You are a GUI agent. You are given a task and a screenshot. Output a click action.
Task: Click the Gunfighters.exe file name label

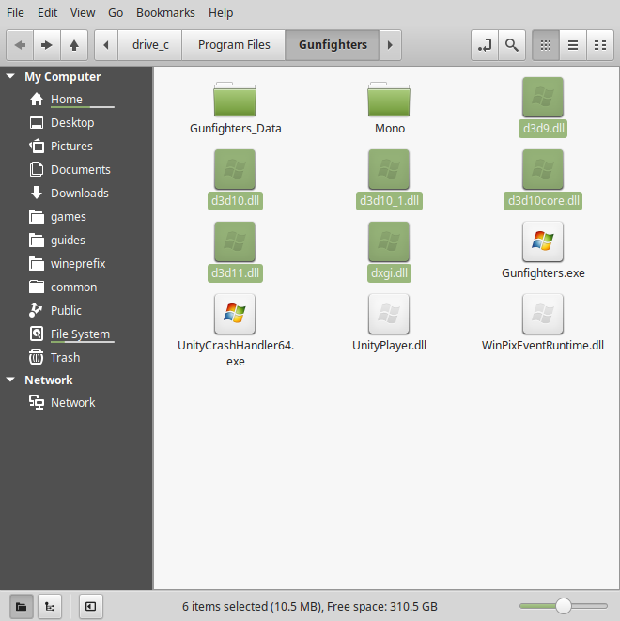pyautogui.click(x=543, y=272)
